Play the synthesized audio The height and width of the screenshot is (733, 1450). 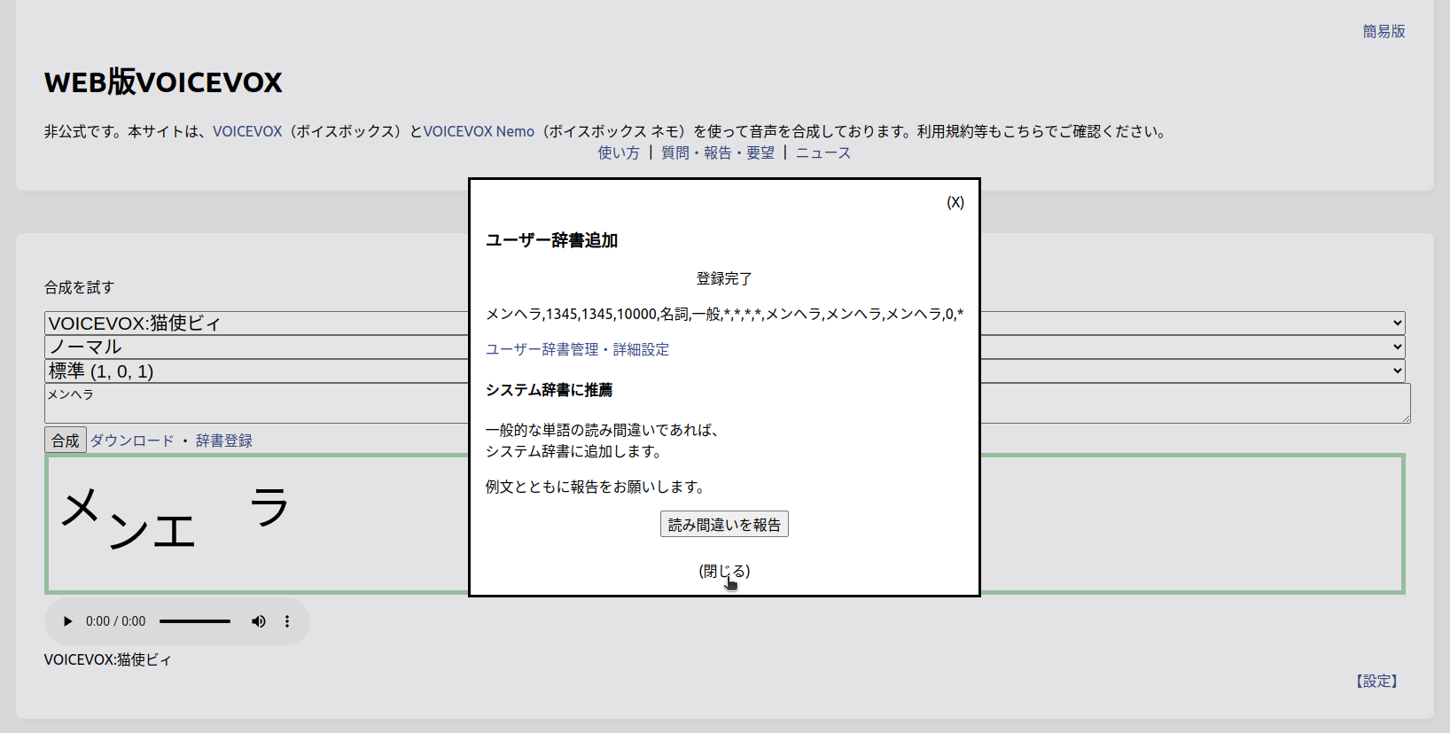67,621
